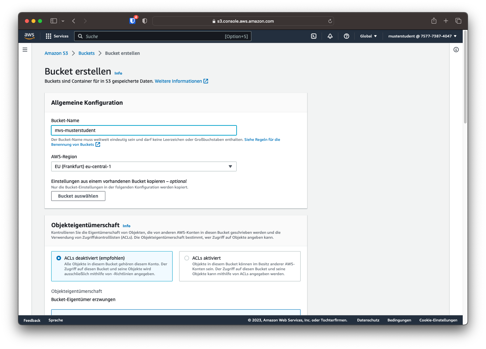Click Bucket erstellen breadcrumb text
Viewport: 486px width, 349px height.
click(x=122, y=53)
